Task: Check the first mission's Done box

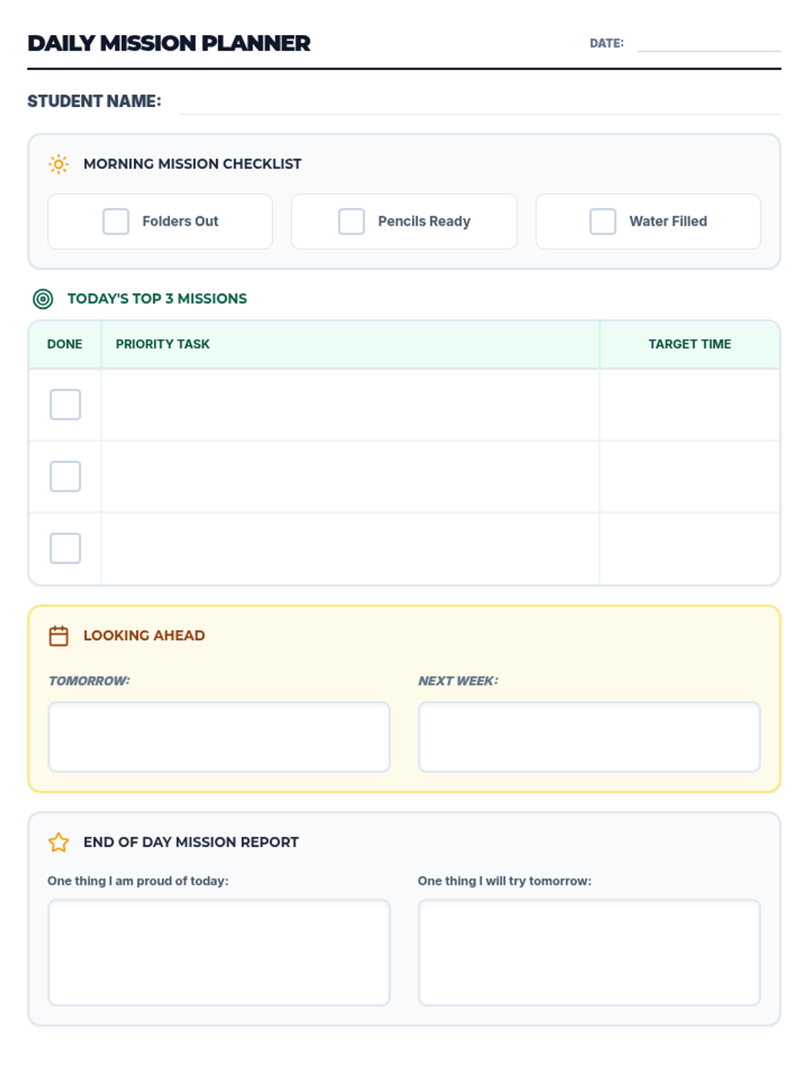Action: point(65,404)
